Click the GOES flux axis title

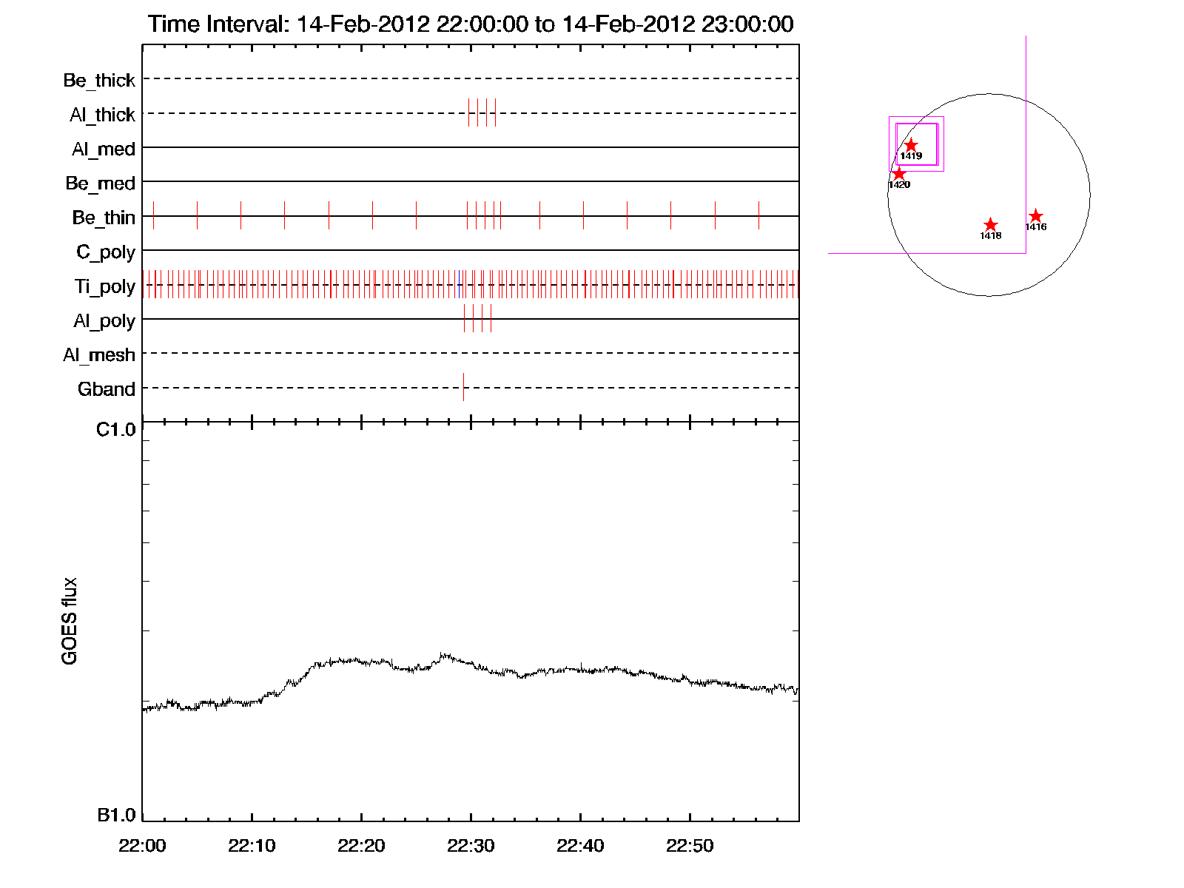(70, 621)
